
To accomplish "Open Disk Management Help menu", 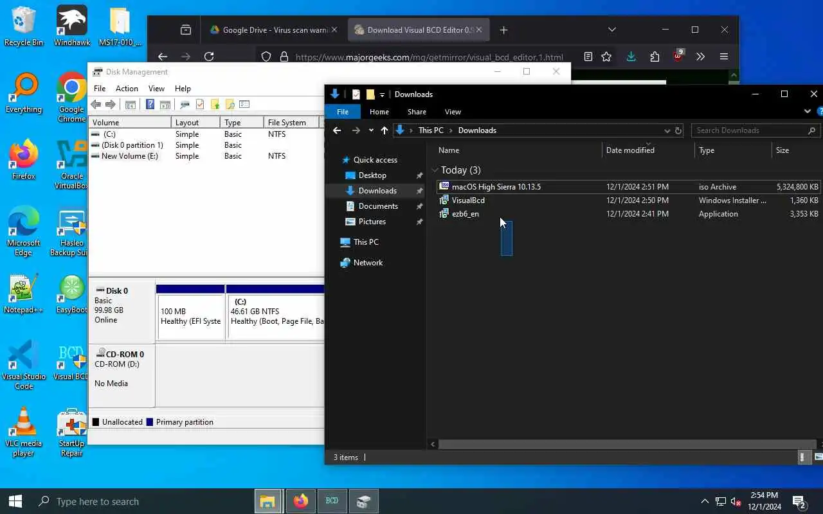I will point(183,89).
